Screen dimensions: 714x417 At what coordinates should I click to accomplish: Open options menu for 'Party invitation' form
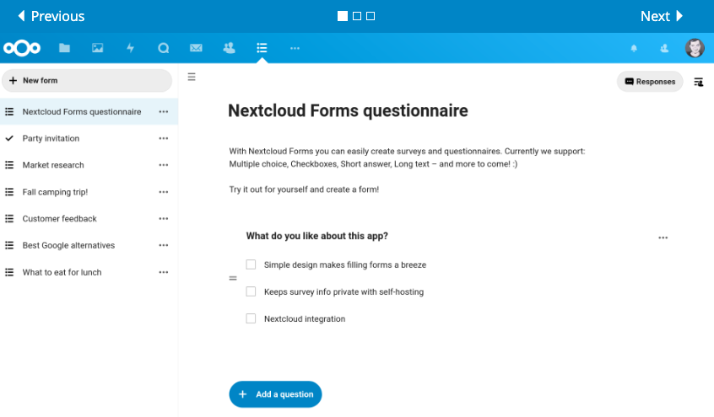(164, 138)
